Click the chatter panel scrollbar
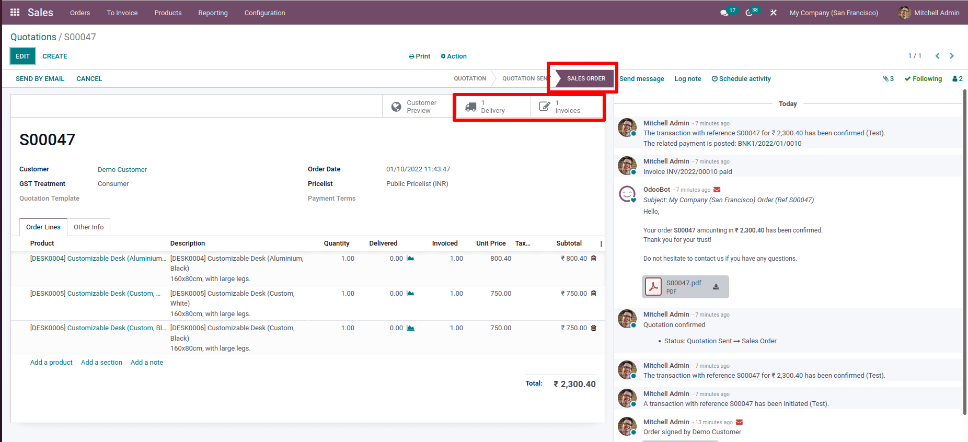968x442 pixels. (965, 251)
